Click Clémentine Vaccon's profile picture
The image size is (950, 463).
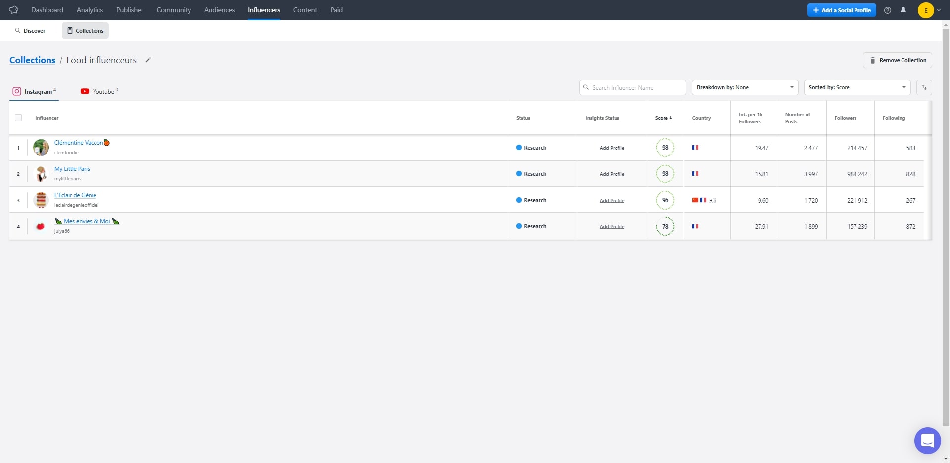coord(41,147)
